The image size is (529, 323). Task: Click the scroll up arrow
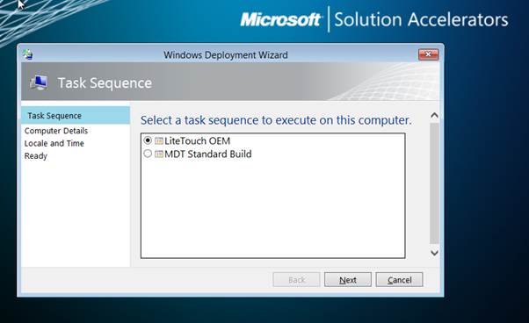pyautogui.click(x=434, y=116)
